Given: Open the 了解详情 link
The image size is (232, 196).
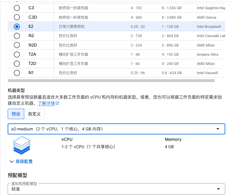Looking at the screenshot, I should point(46,104).
